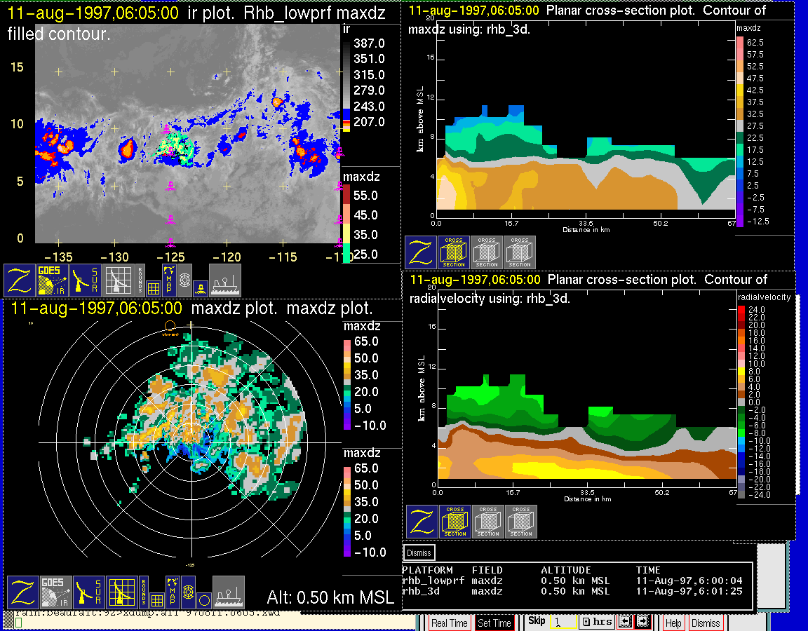
Task: Click the 'Alt: 0.50 km MSL' label
Action: (x=330, y=597)
